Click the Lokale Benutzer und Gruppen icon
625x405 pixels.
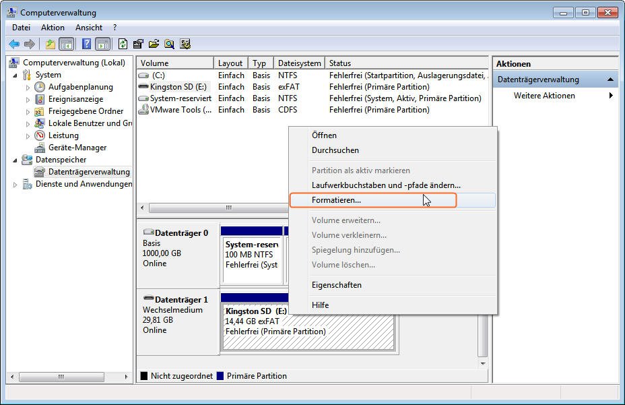tap(40, 123)
